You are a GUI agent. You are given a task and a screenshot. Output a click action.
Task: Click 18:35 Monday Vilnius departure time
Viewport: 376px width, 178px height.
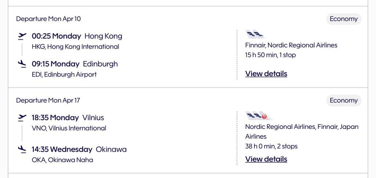click(55, 118)
